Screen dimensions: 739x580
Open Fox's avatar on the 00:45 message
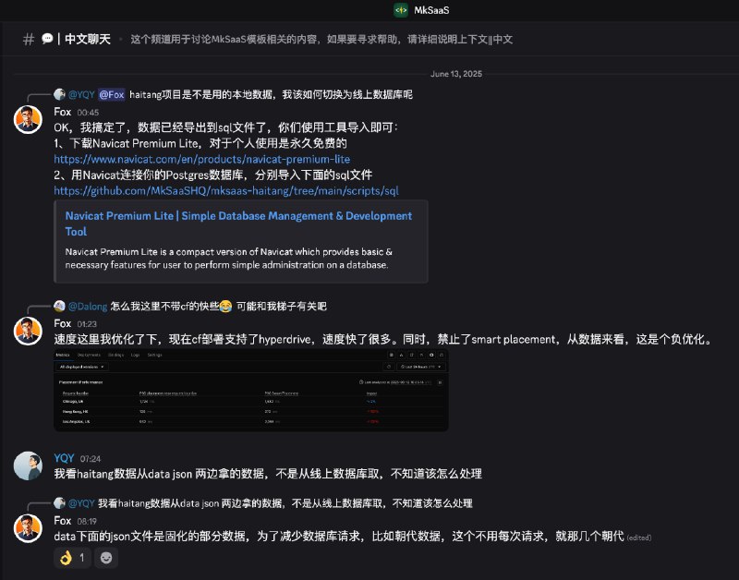coord(28,120)
